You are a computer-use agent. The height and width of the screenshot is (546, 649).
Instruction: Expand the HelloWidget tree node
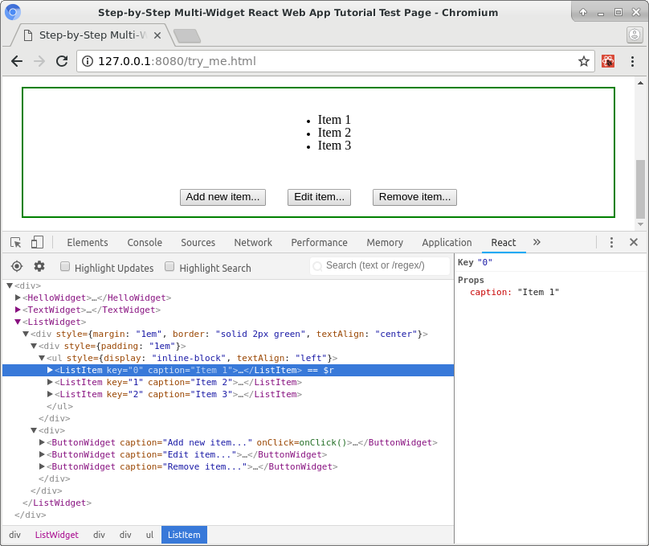pyautogui.click(x=18, y=298)
